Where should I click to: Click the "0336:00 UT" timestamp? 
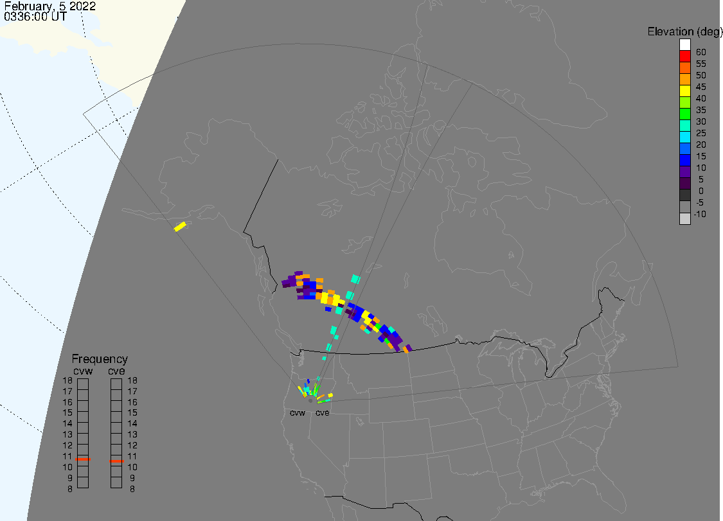(x=35, y=17)
